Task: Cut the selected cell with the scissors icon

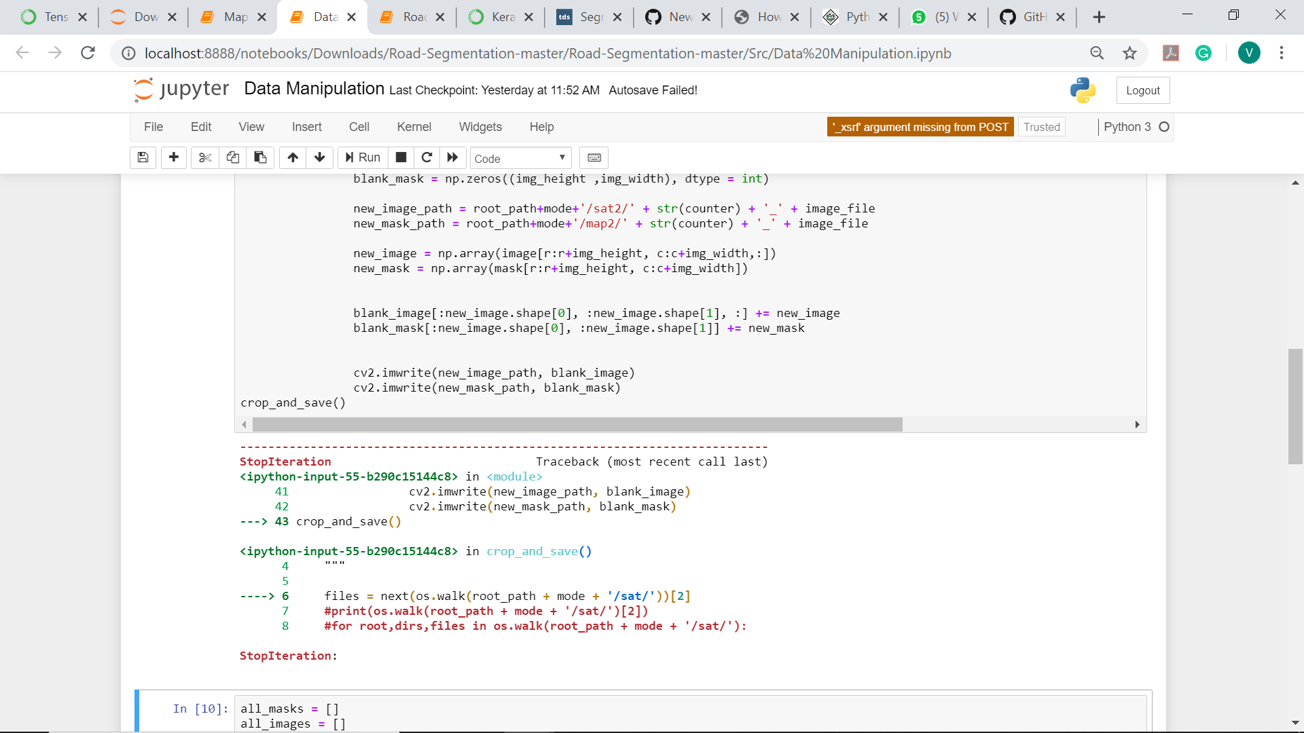Action: point(205,157)
